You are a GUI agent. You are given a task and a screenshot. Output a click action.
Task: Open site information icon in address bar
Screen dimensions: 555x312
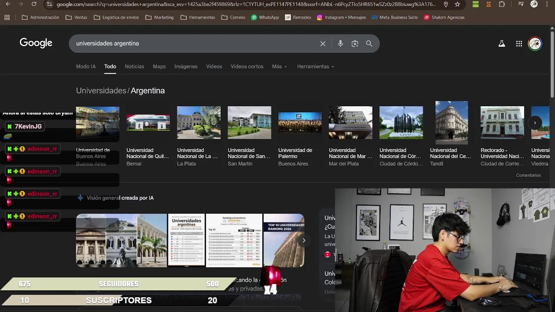pyautogui.click(x=49, y=4)
